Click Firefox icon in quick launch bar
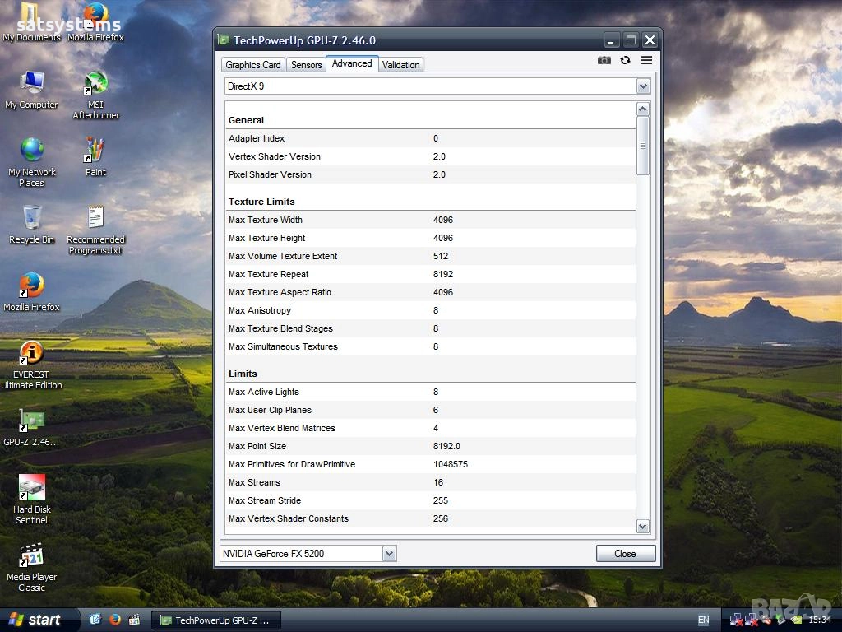Image resolution: width=842 pixels, height=632 pixels. pyautogui.click(x=115, y=620)
